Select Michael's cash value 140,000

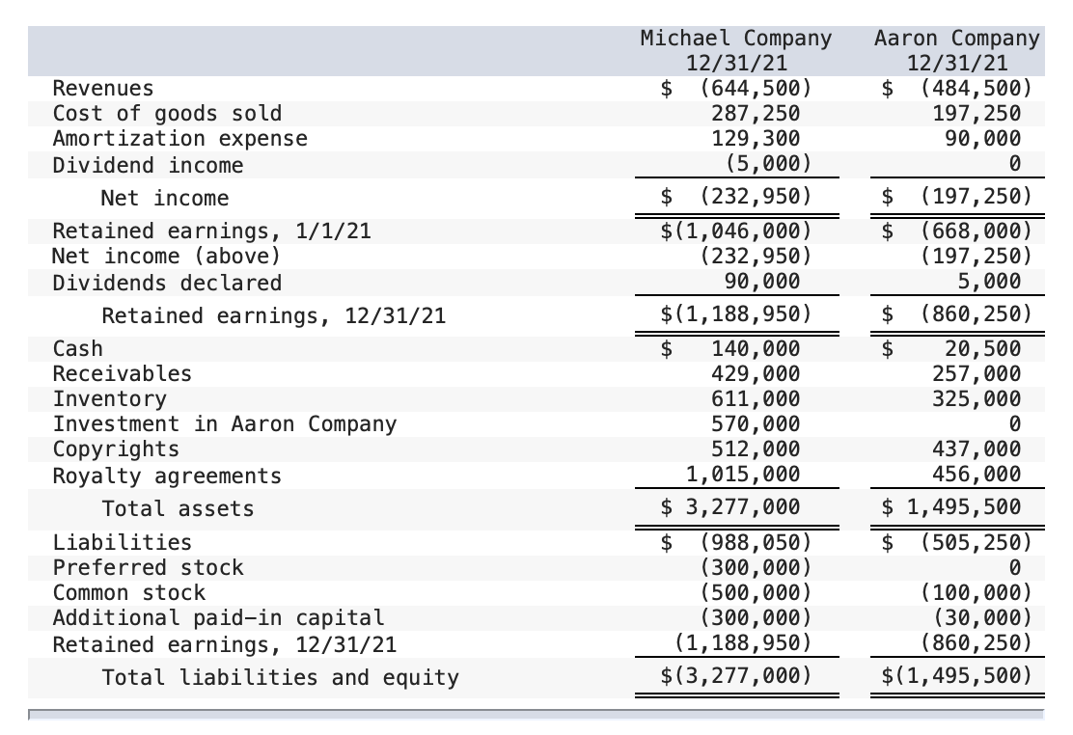(756, 349)
